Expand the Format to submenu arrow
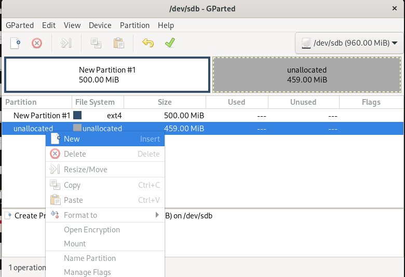 point(157,215)
